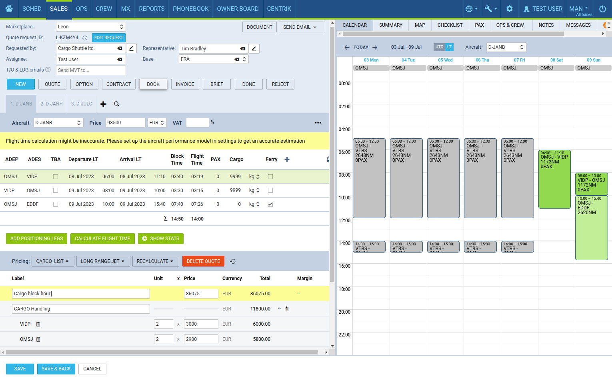The height and width of the screenshot is (382, 612).
Task: Click the plus icon to add a leg
Action: tap(287, 159)
